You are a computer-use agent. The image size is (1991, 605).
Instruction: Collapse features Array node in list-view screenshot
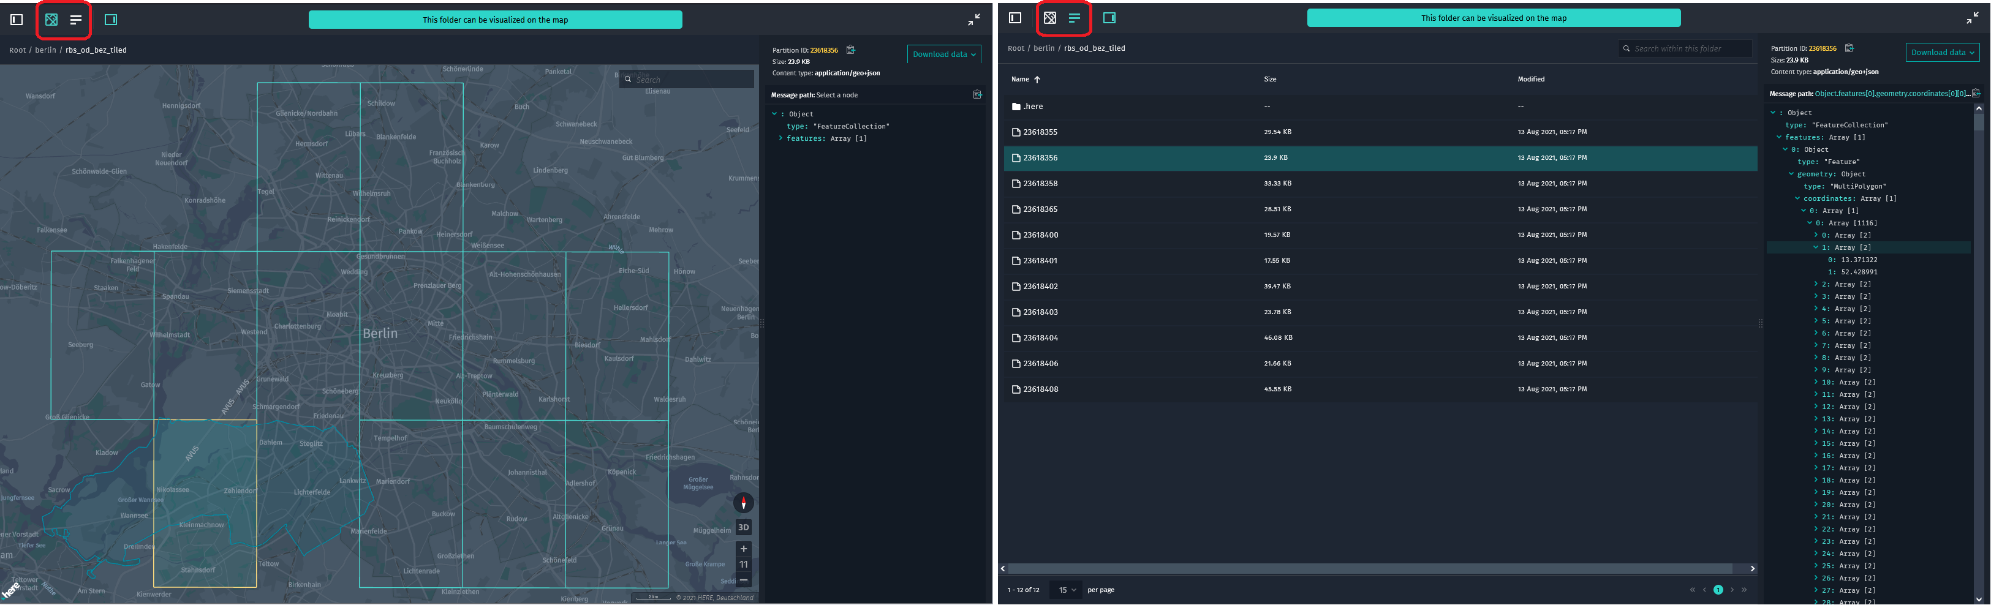[x=1779, y=138]
